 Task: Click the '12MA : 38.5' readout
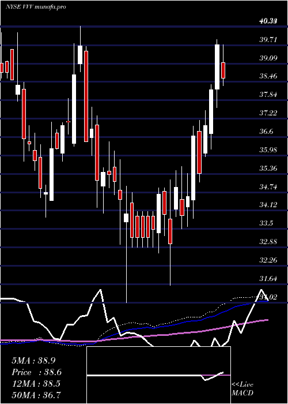pos(36,384)
